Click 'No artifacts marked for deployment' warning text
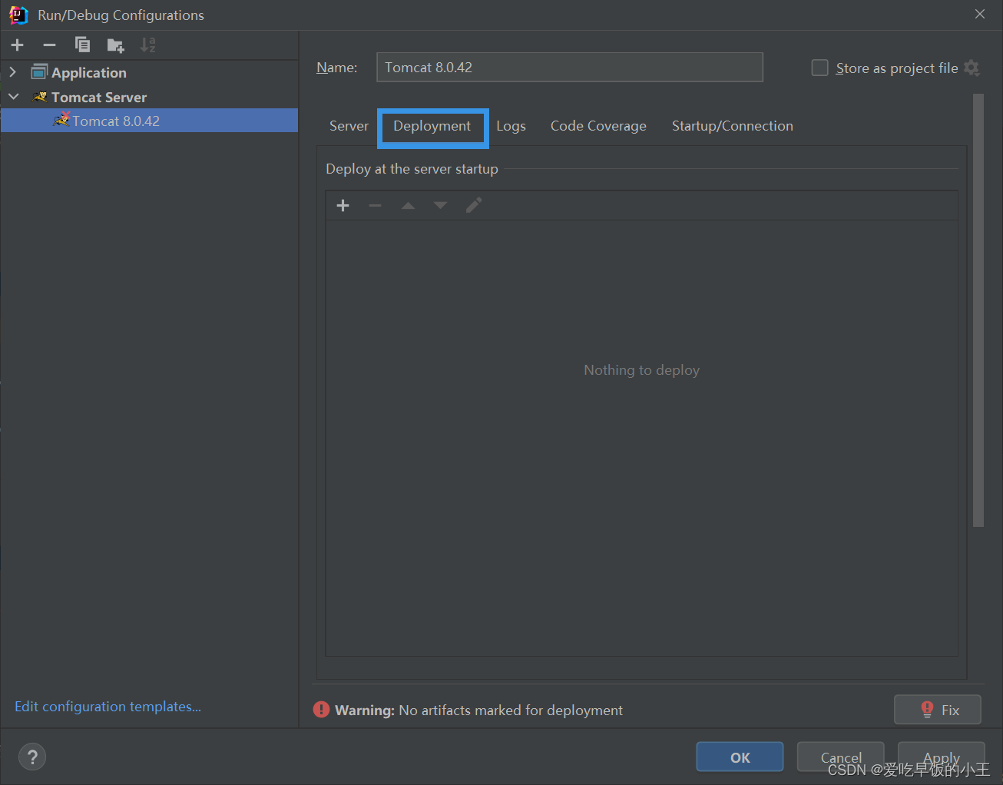Viewport: 1003px width, 785px height. (x=511, y=710)
